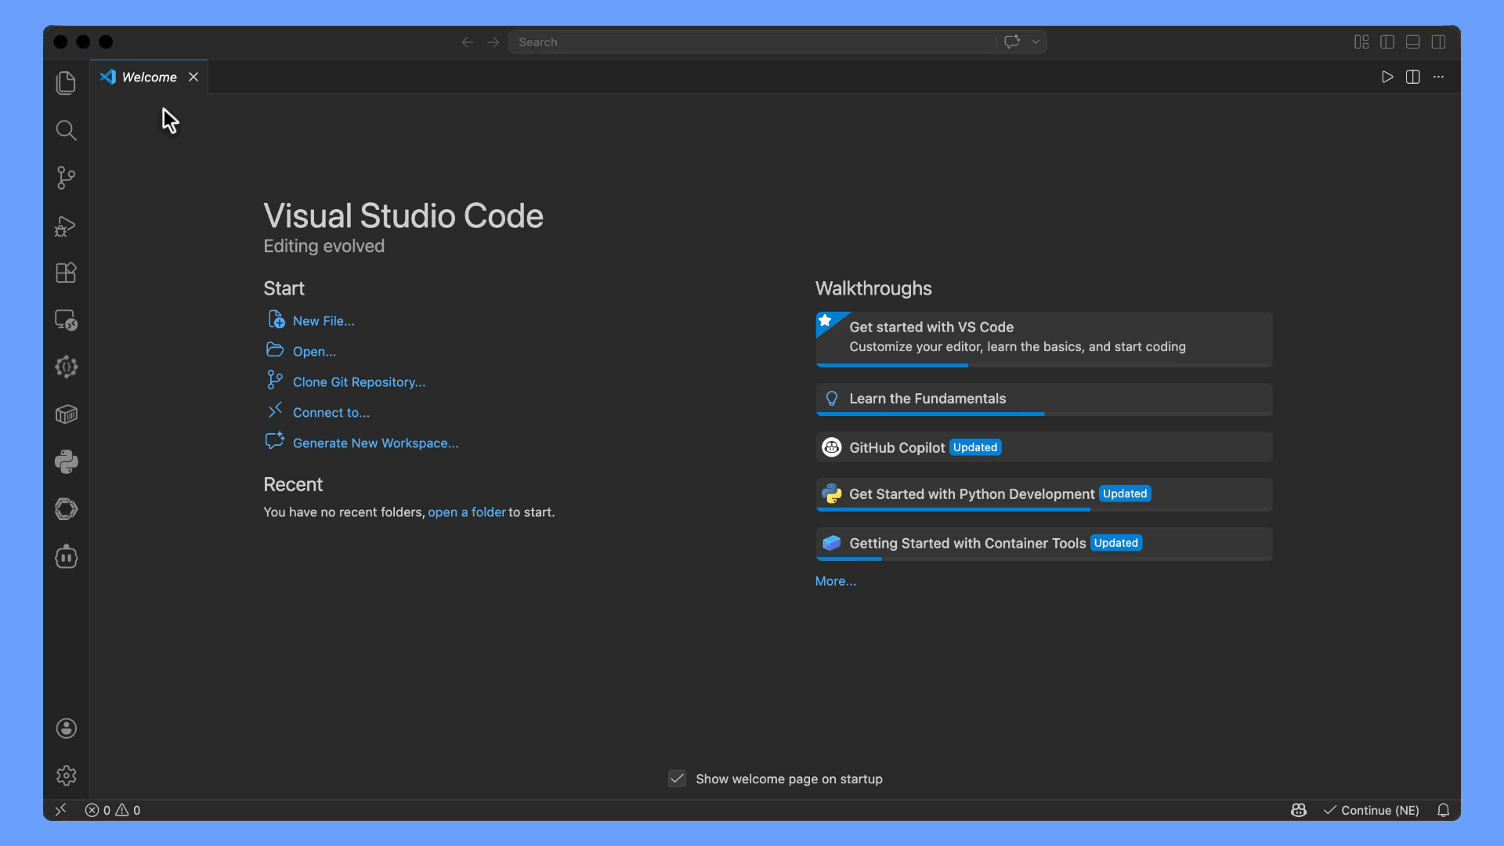Image resolution: width=1504 pixels, height=846 pixels.
Task: Open the Explorer view in the activity bar
Action: (66, 83)
